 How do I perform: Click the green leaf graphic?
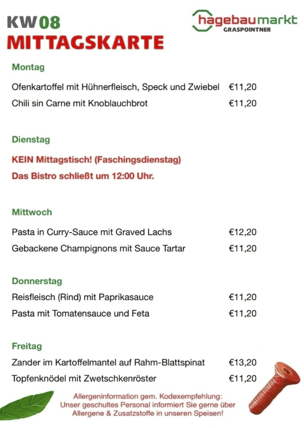point(27,404)
